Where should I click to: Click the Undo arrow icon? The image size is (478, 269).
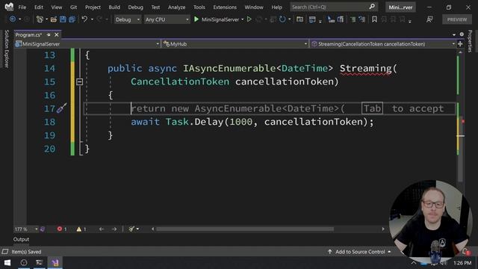(84, 19)
